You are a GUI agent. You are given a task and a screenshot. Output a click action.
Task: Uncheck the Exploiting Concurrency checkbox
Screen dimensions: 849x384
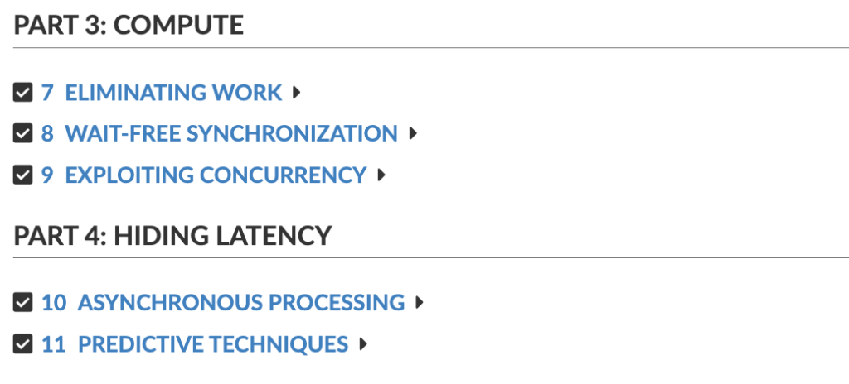point(23,175)
